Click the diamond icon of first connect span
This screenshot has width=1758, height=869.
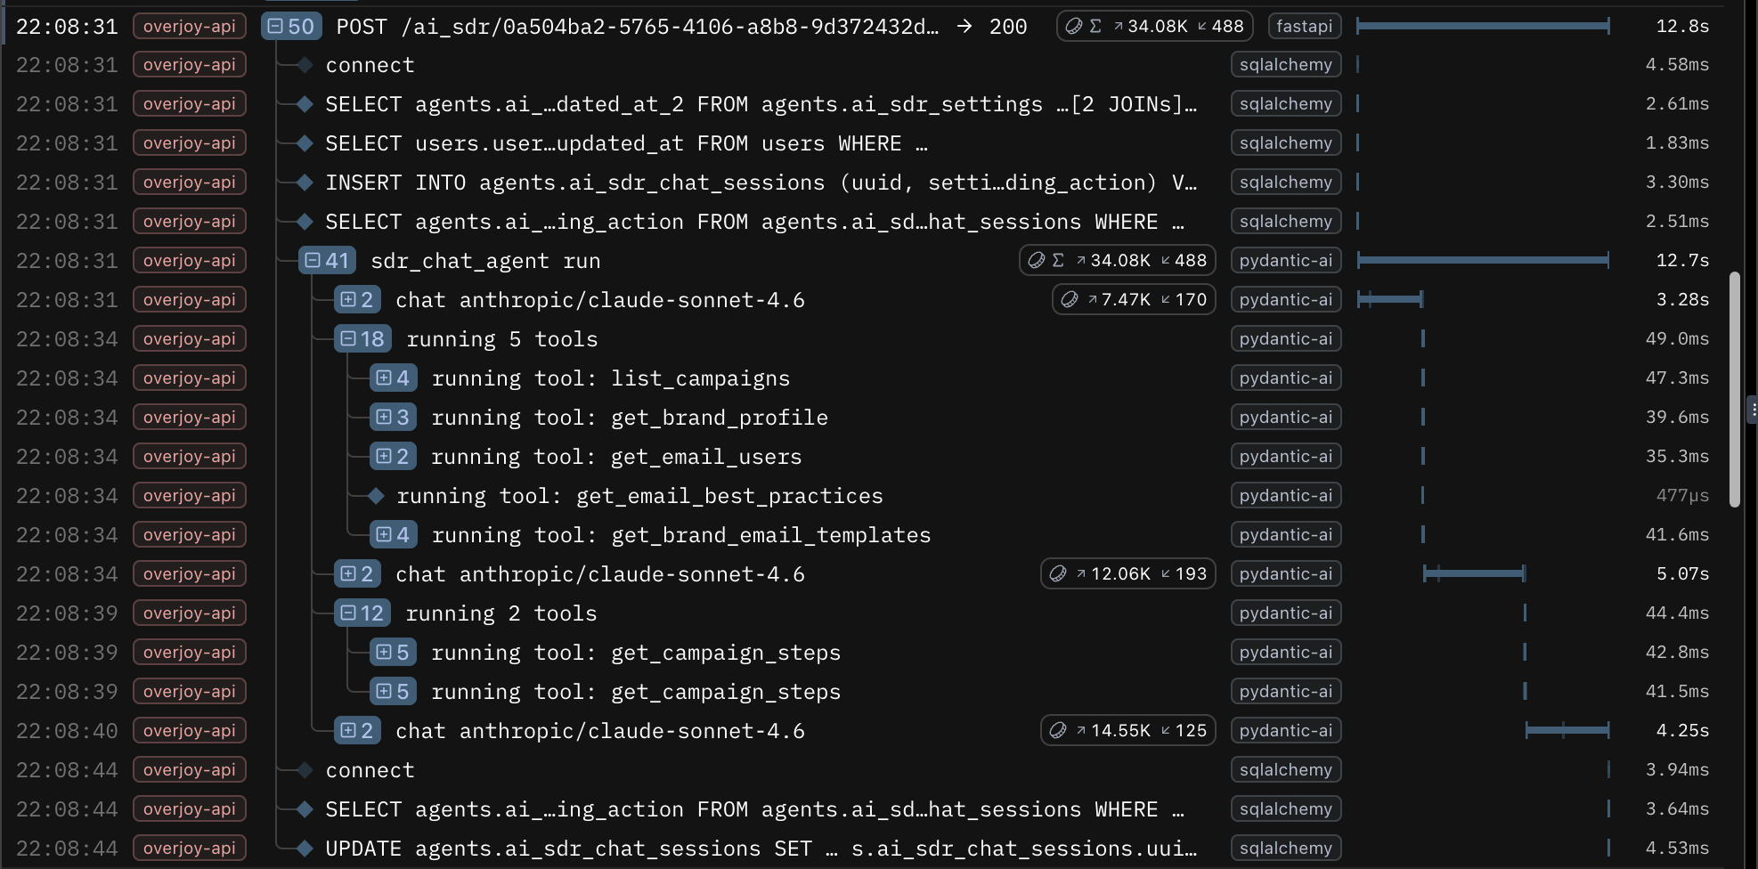305,65
